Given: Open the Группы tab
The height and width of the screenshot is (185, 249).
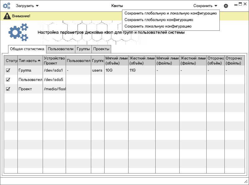Looking at the screenshot, I should [x=83, y=49].
